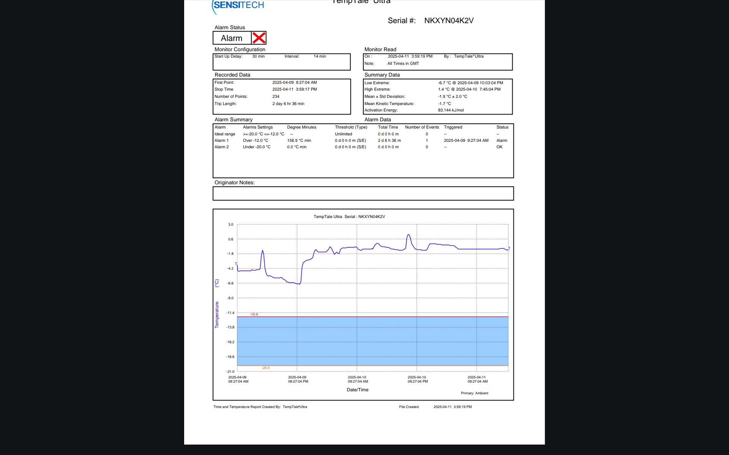Click File Created timestamp 2025-04-11 3:59:19 PM
The width and height of the screenshot is (729, 455).
(453, 407)
